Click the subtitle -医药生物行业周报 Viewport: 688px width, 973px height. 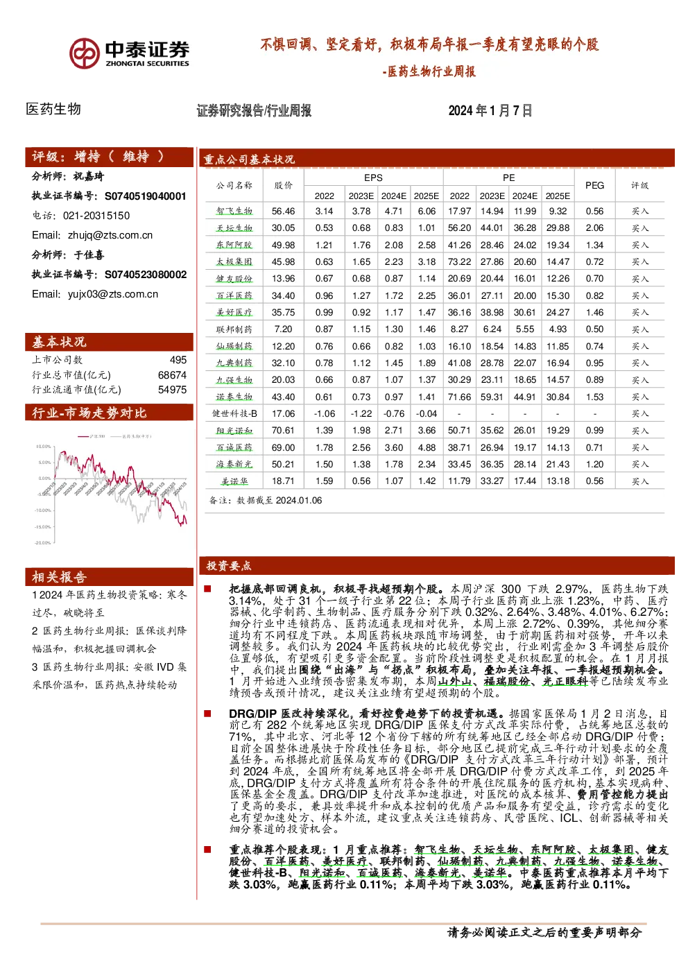429,71
